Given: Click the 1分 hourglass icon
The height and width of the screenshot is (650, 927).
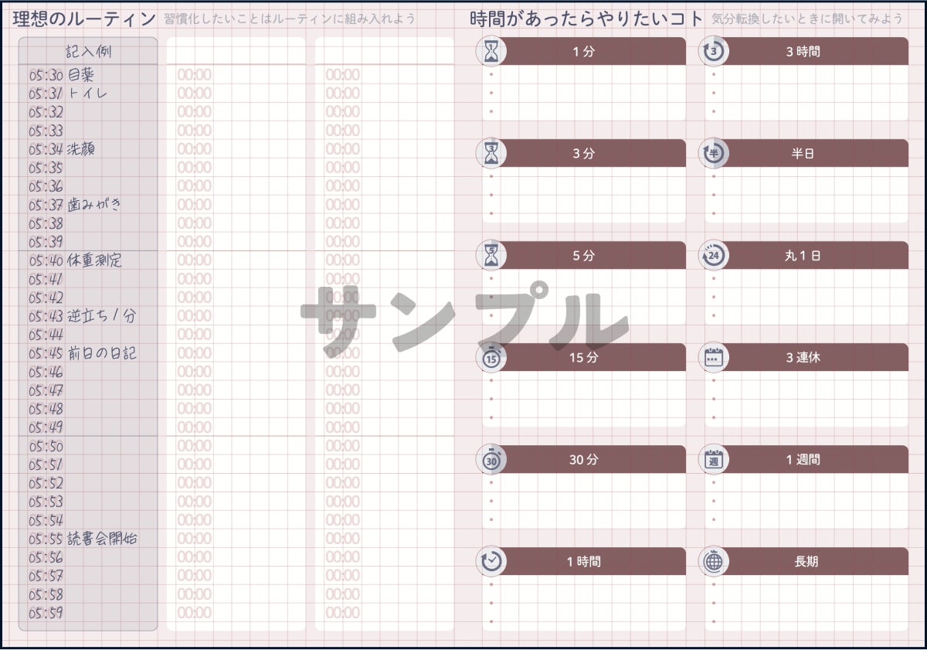Looking at the screenshot, I should pyautogui.click(x=491, y=52).
